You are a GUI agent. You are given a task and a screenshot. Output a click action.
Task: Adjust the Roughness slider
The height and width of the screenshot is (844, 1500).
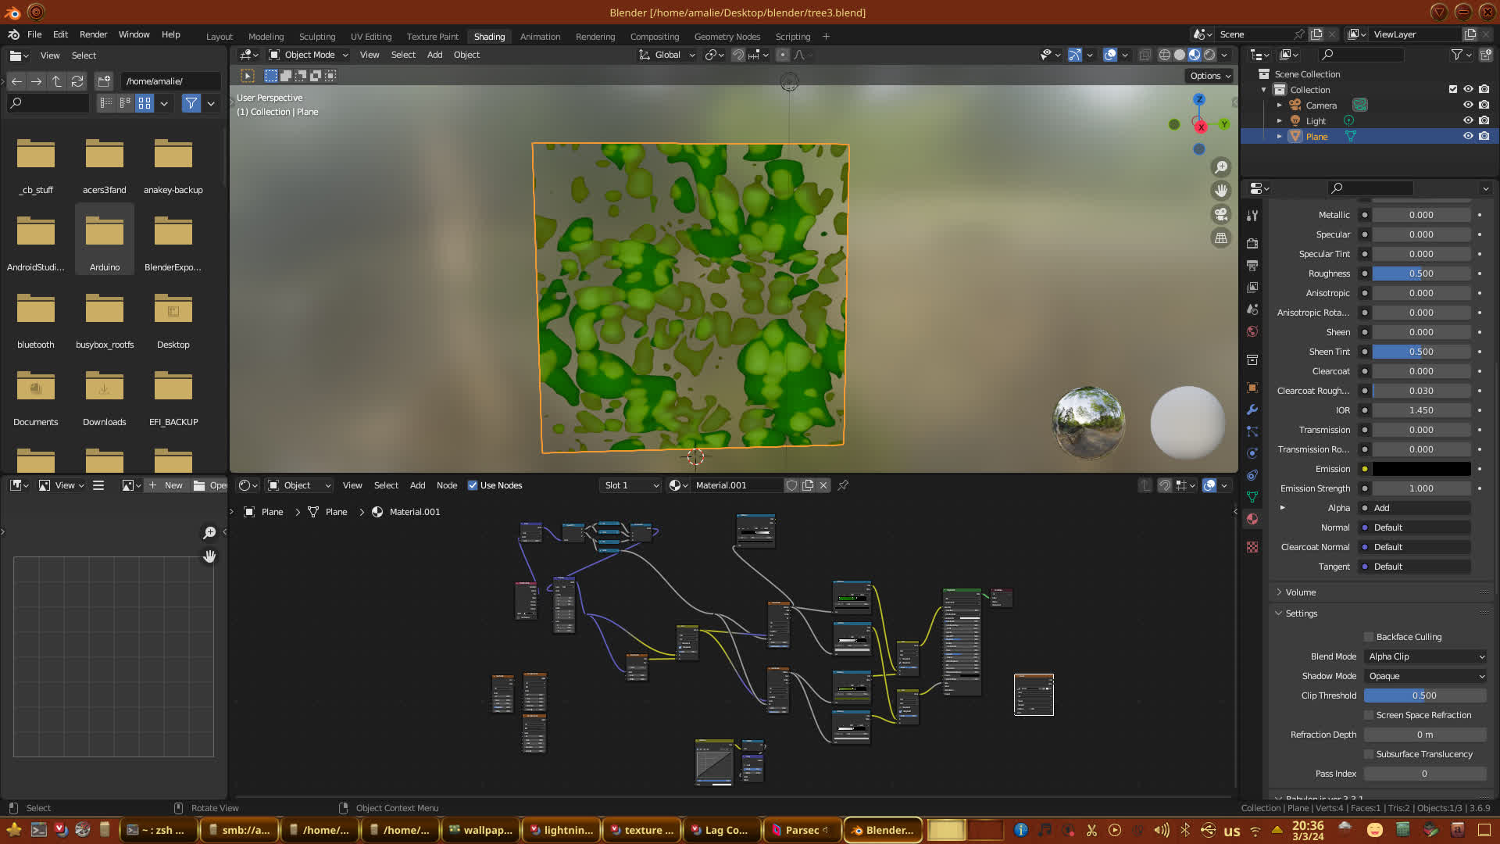coord(1421,274)
